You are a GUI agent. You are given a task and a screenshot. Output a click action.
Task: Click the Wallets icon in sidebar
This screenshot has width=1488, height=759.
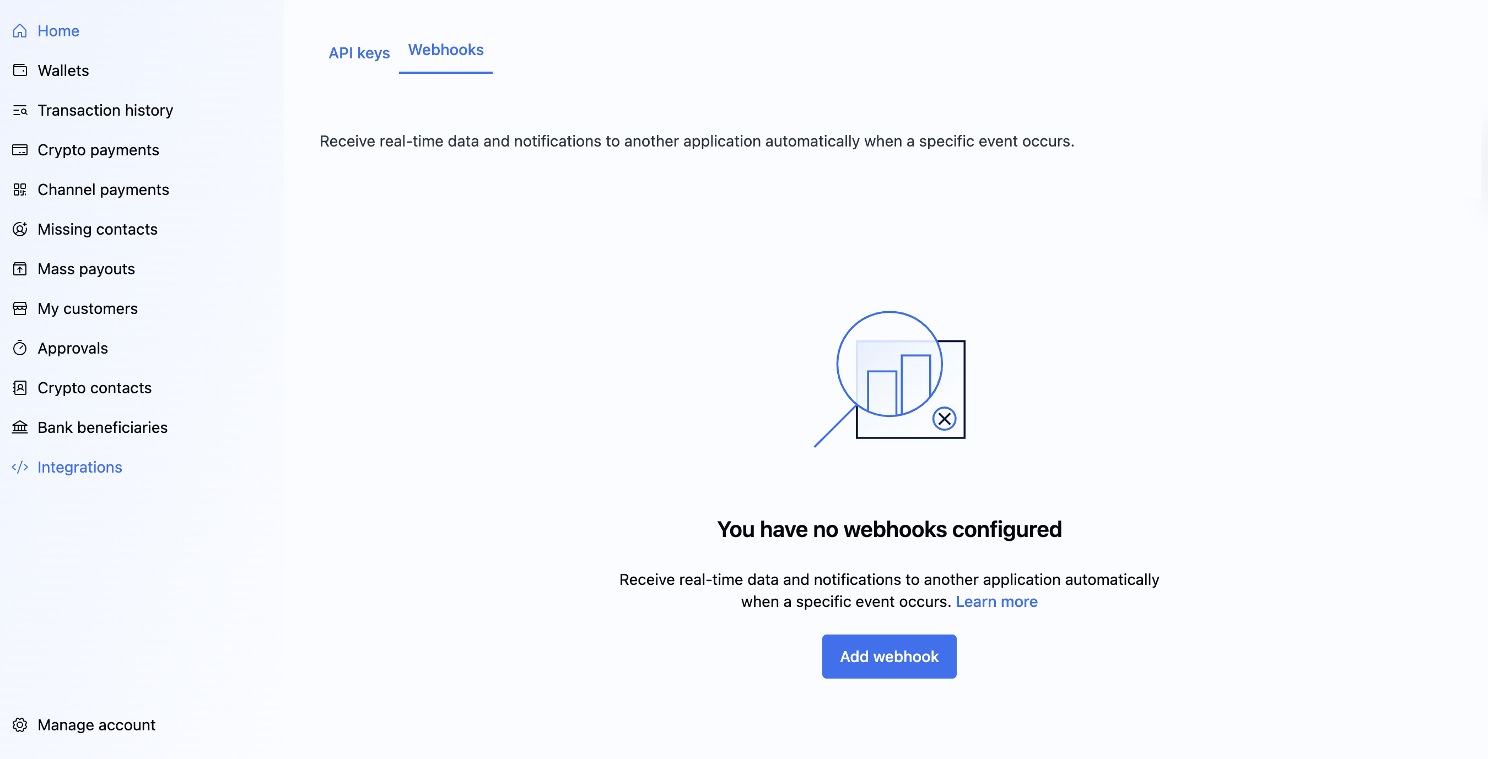pyautogui.click(x=20, y=71)
